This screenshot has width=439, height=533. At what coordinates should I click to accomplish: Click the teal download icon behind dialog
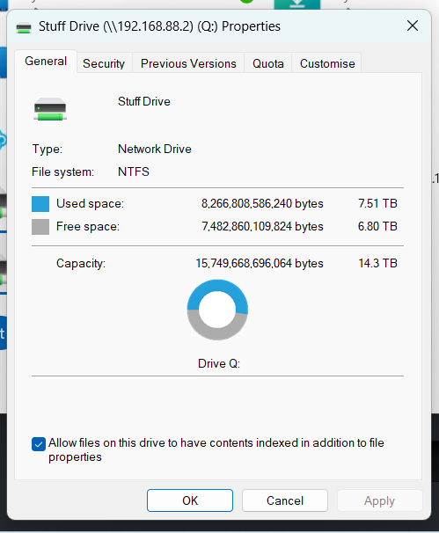click(x=297, y=4)
